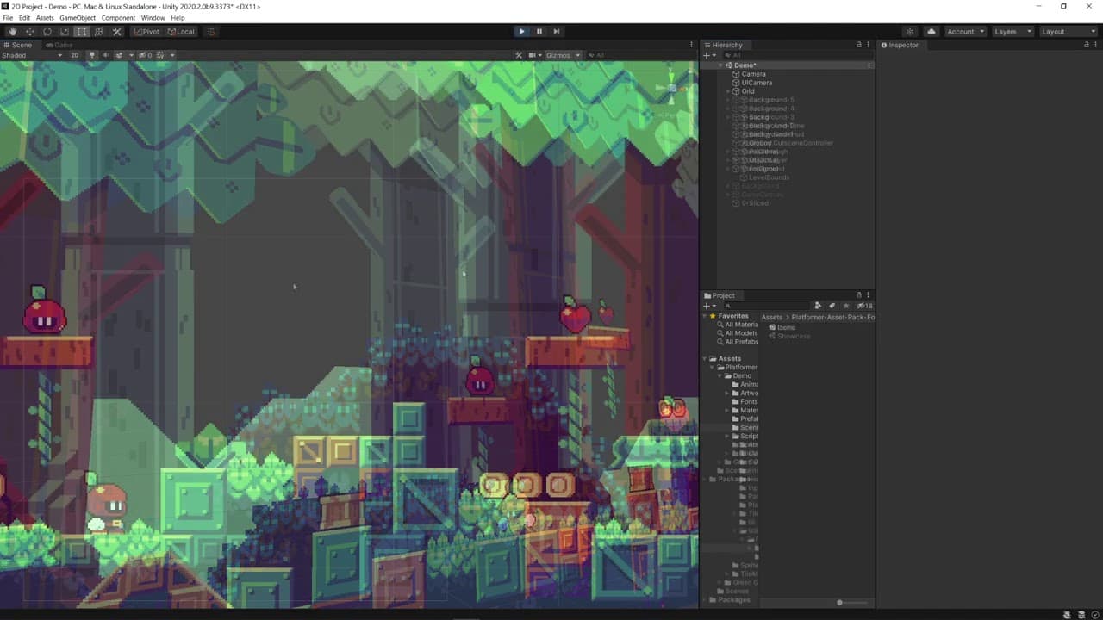The image size is (1103, 620).
Task: Open the Help menu
Action: tap(178, 18)
